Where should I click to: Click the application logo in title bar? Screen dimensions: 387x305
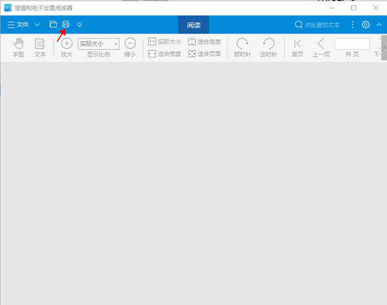pos(8,8)
